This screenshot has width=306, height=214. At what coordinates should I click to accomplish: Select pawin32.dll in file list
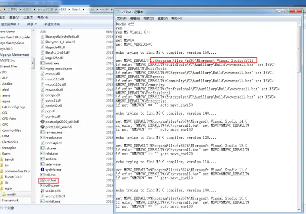tap(54, 106)
